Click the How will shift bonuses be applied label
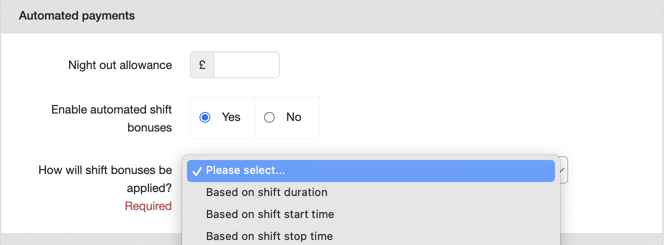This screenshot has height=245, width=664. point(105,179)
